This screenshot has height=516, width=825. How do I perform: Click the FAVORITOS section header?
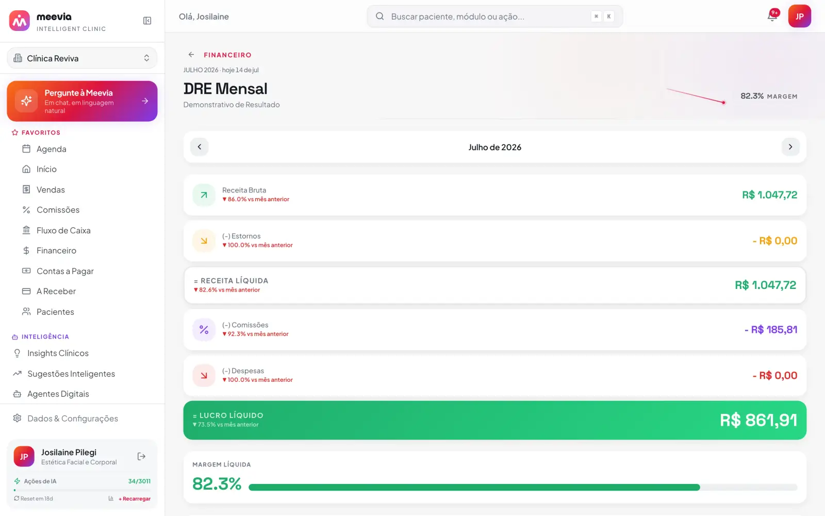point(41,133)
